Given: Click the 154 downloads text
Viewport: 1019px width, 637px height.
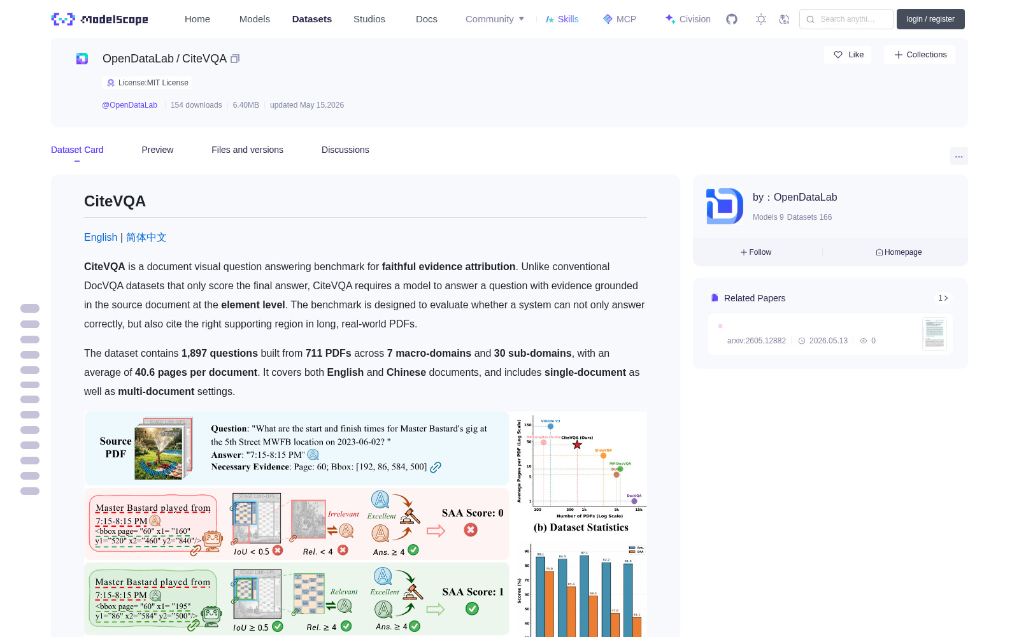Looking at the screenshot, I should (196, 105).
